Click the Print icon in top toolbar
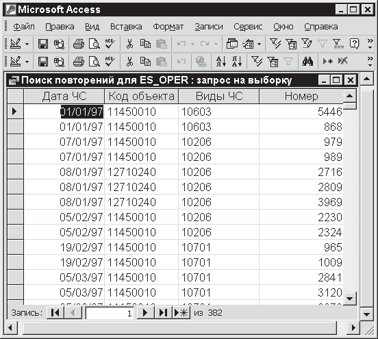The width and height of the screenshot is (378, 339). pyautogui.click(x=78, y=44)
